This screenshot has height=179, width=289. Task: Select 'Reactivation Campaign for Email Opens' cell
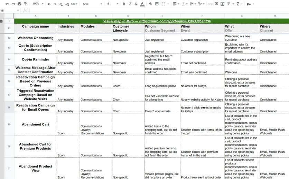pyautogui.click(x=35, y=107)
